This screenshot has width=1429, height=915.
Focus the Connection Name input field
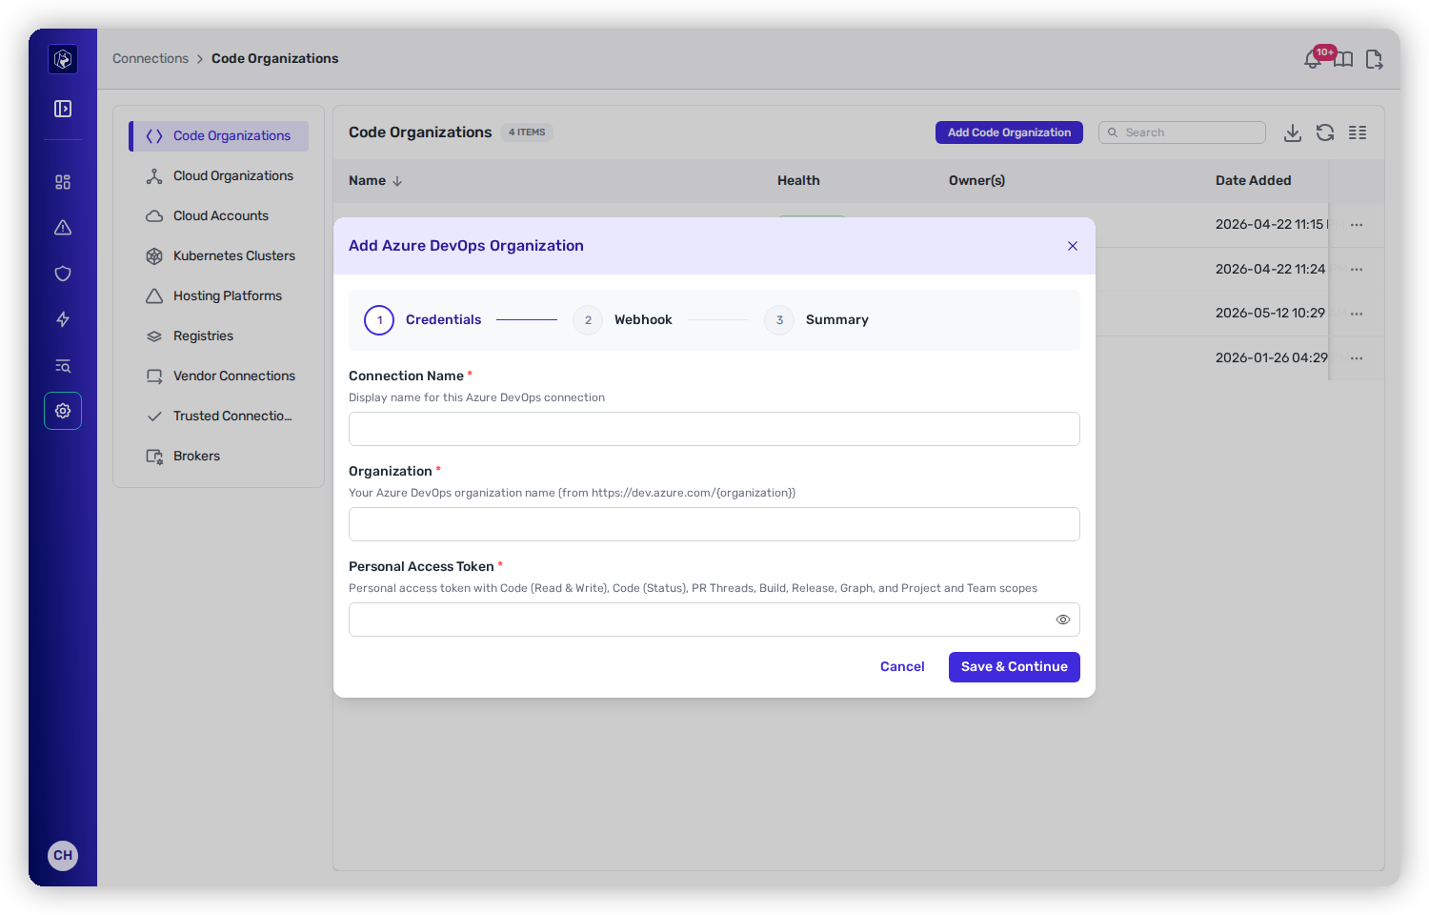coord(714,429)
